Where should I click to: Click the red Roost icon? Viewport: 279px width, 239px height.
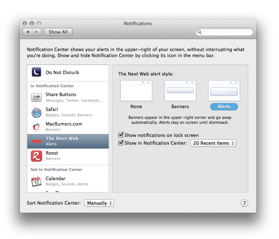coord(36,156)
